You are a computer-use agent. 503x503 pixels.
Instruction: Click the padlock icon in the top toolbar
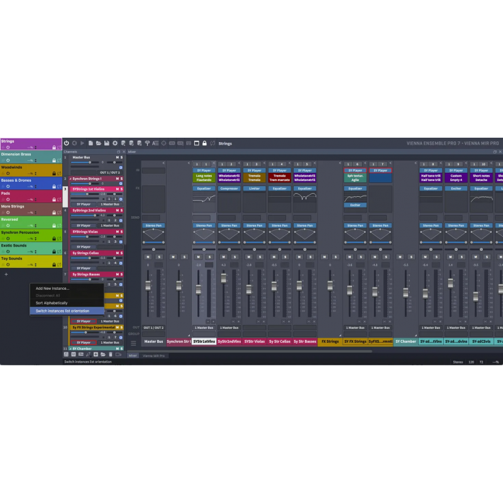[204, 143]
